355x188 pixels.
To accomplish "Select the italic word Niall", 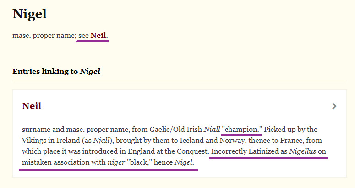I will 211,129.
